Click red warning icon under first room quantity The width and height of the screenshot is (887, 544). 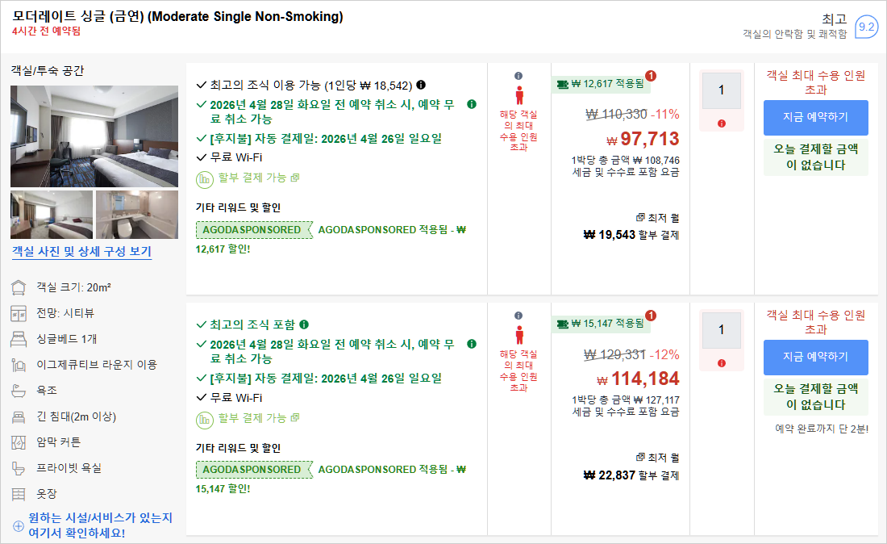[721, 123]
